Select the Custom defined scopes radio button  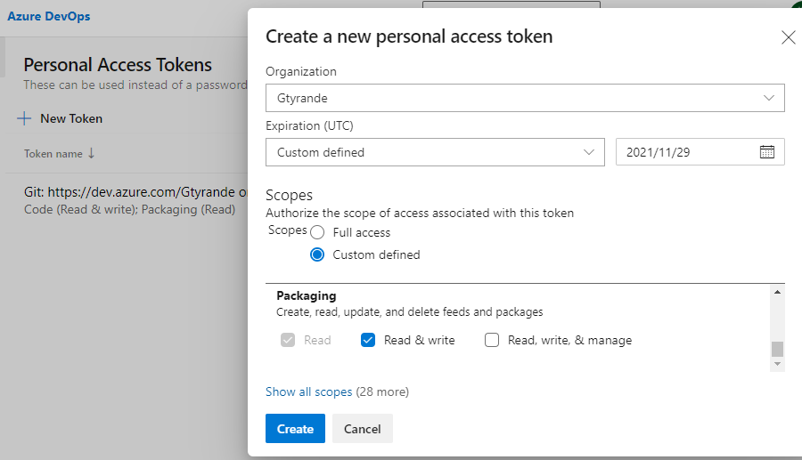(x=317, y=254)
